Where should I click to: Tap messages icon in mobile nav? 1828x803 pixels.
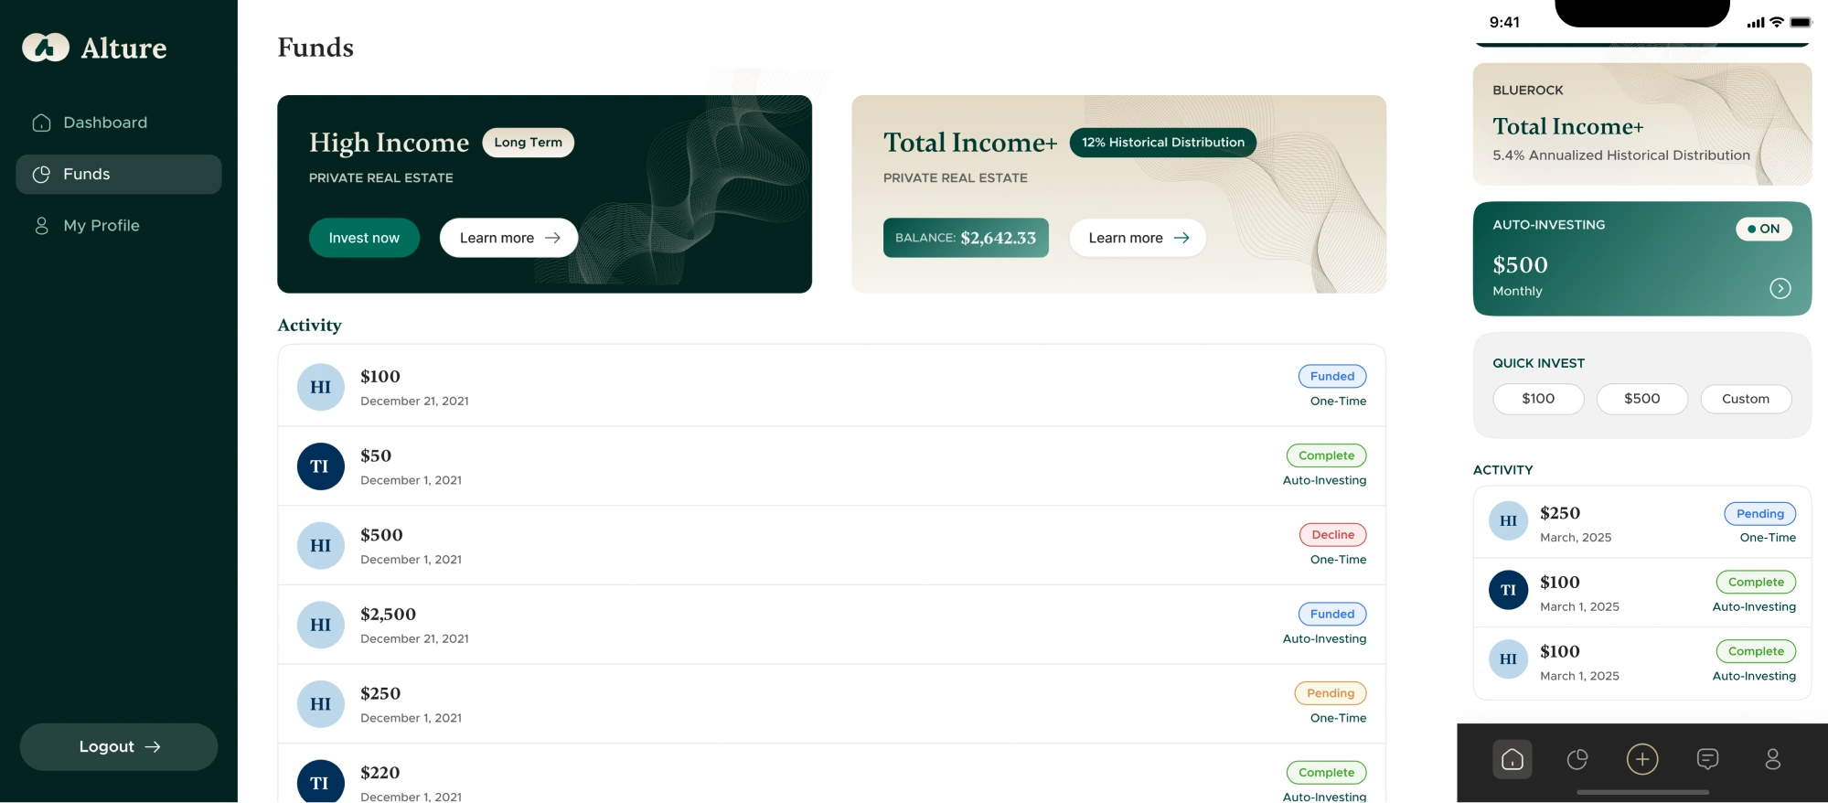(x=1707, y=759)
